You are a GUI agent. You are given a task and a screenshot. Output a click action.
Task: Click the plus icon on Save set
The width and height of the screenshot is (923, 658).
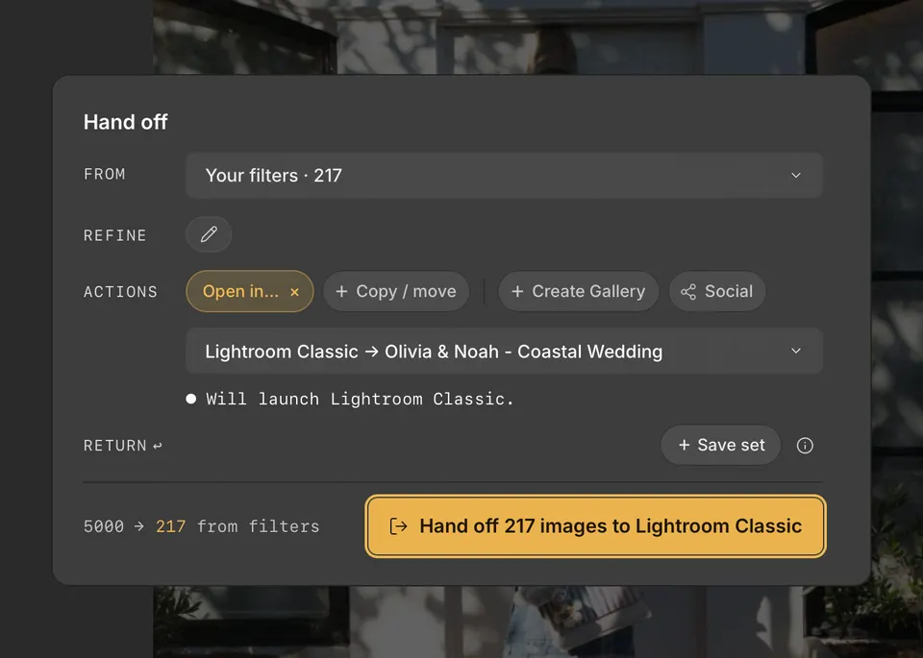[x=684, y=445]
